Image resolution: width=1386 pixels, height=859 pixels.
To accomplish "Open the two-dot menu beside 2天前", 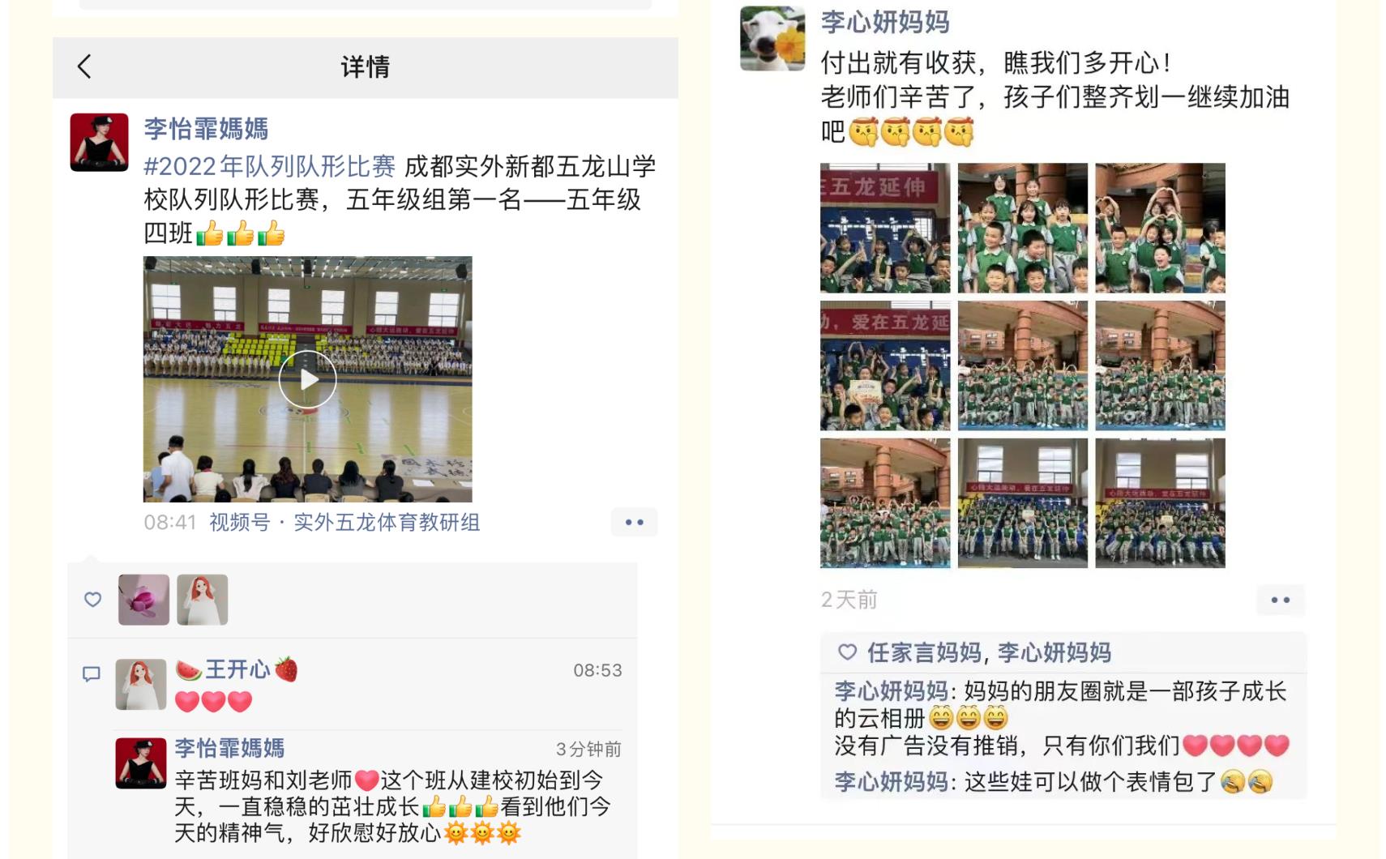I will click(x=1281, y=600).
